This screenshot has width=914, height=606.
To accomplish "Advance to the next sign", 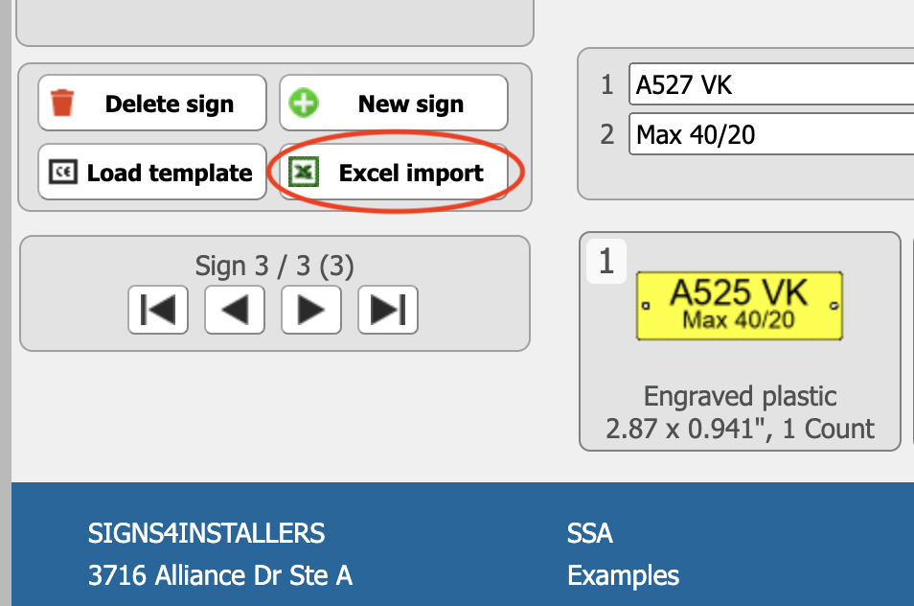I will [x=311, y=310].
